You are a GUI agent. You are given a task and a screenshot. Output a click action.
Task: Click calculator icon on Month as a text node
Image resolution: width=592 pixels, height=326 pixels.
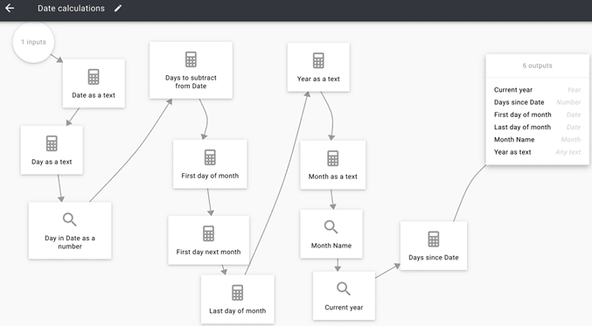[x=332, y=158]
